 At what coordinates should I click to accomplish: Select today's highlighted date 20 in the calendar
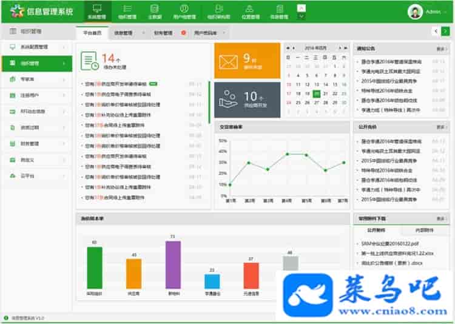[x=316, y=93]
